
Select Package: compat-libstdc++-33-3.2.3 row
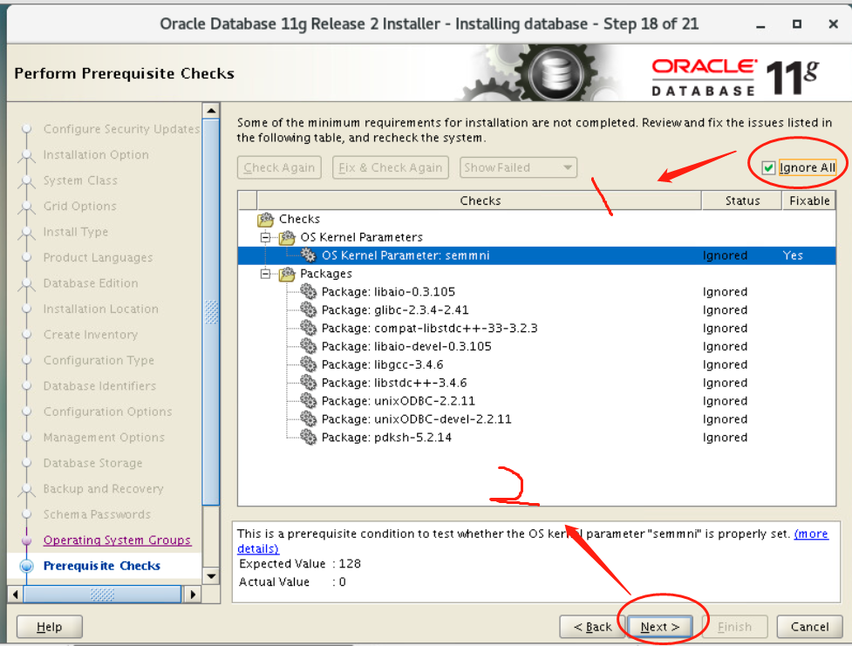[x=537, y=328]
